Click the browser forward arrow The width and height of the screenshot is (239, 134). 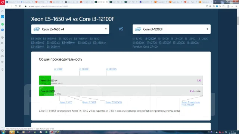[12, 6]
